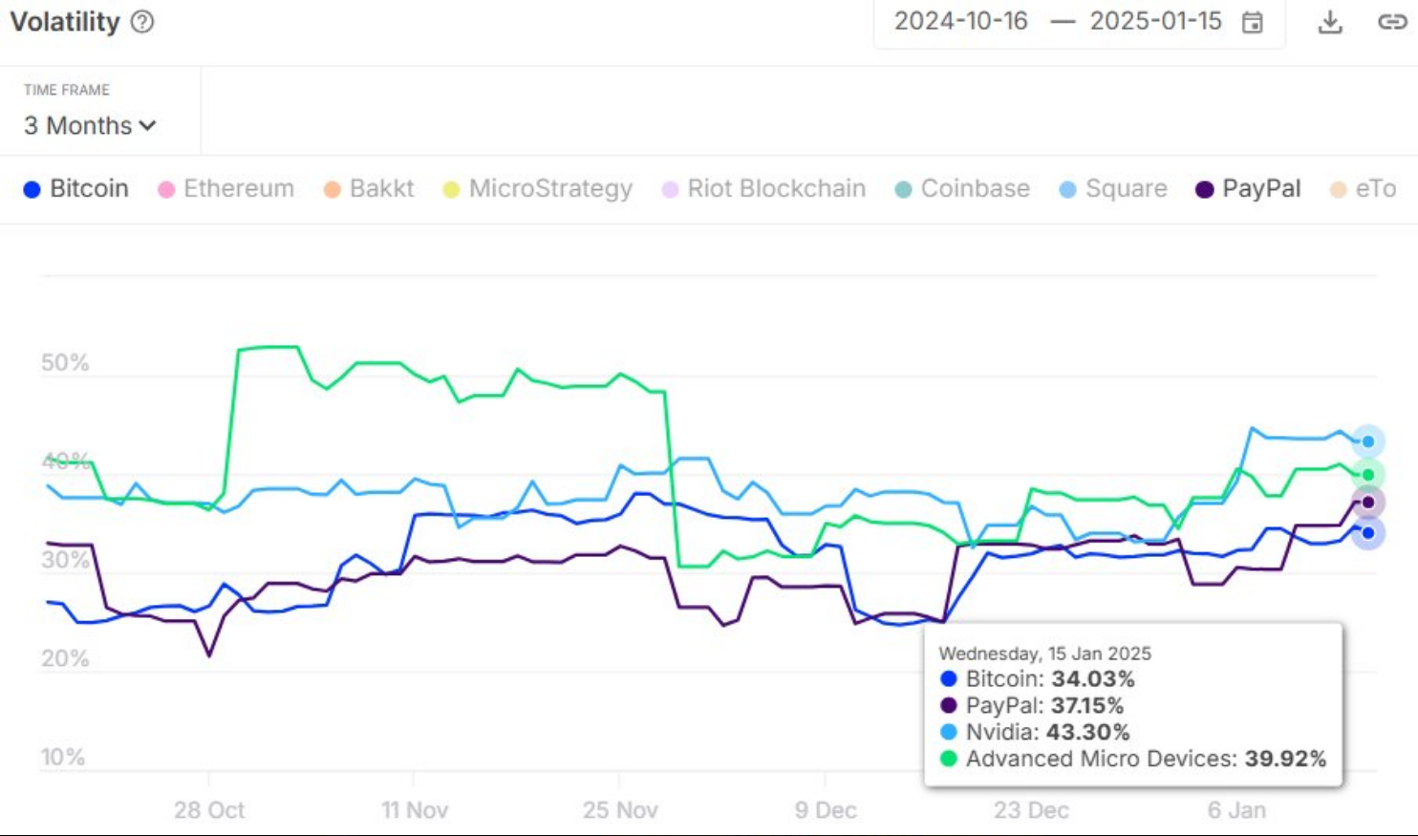Open the 3 Months time frame dropdown
Viewport: 1418px width, 836px height.
pyautogui.click(x=90, y=125)
